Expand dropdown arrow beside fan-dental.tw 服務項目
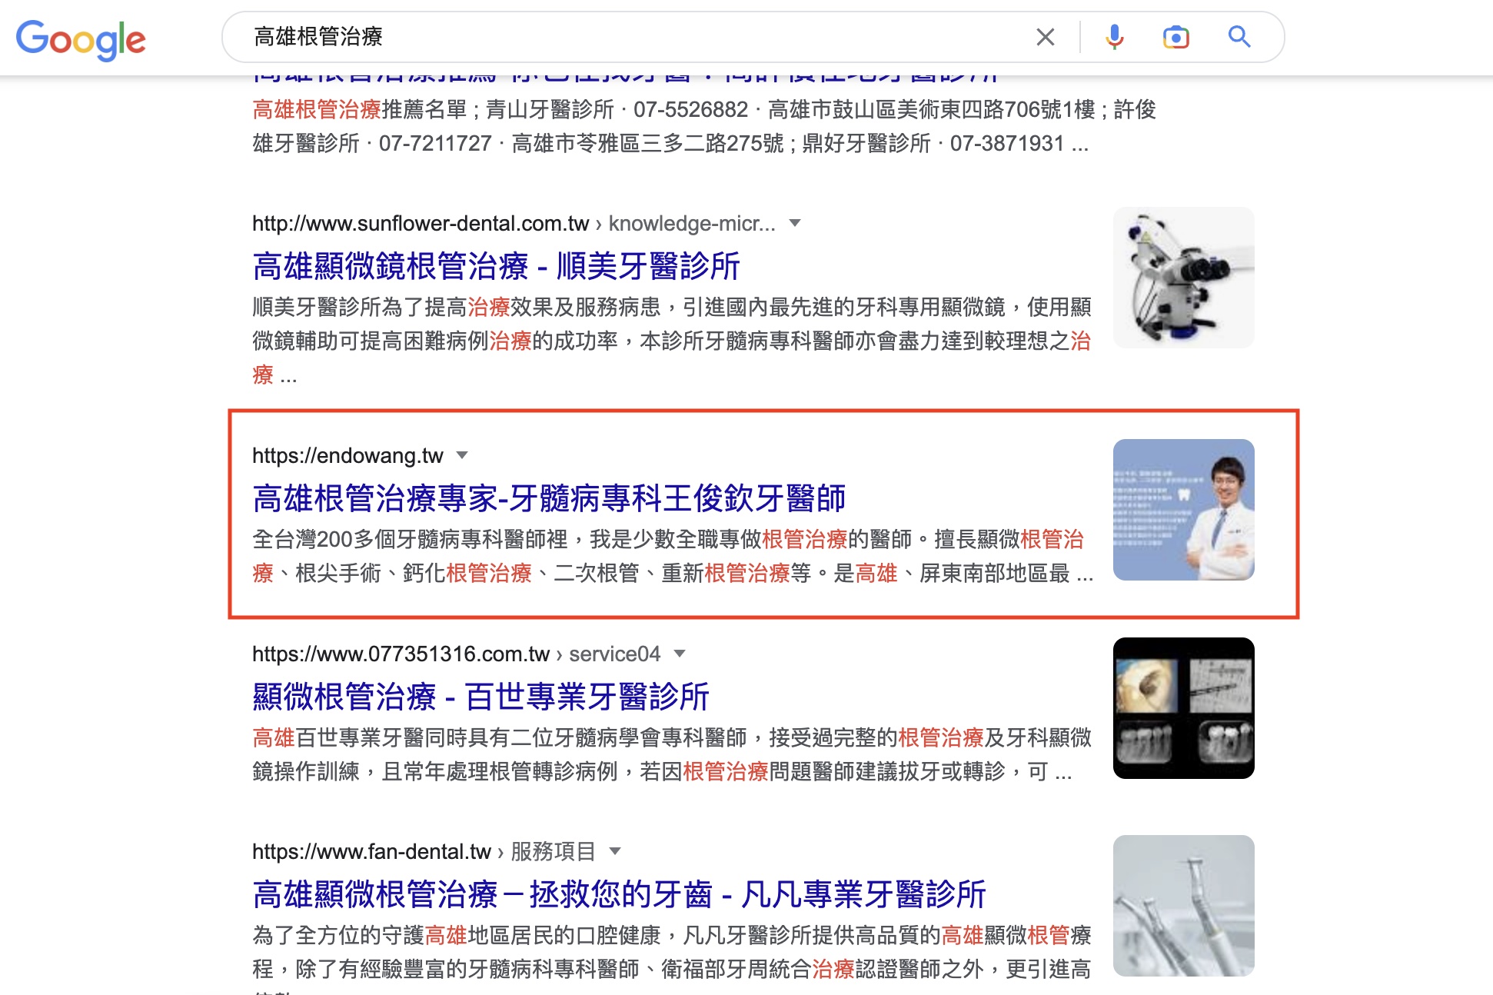This screenshot has width=1493, height=995. [x=615, y=851]
